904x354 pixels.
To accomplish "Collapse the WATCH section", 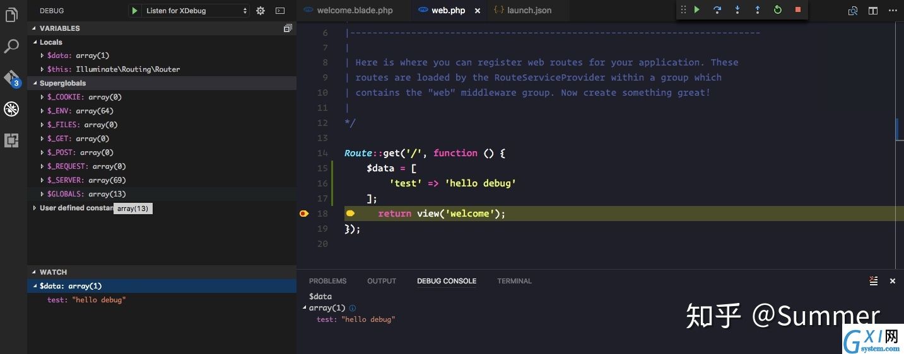I will (35, 272).
